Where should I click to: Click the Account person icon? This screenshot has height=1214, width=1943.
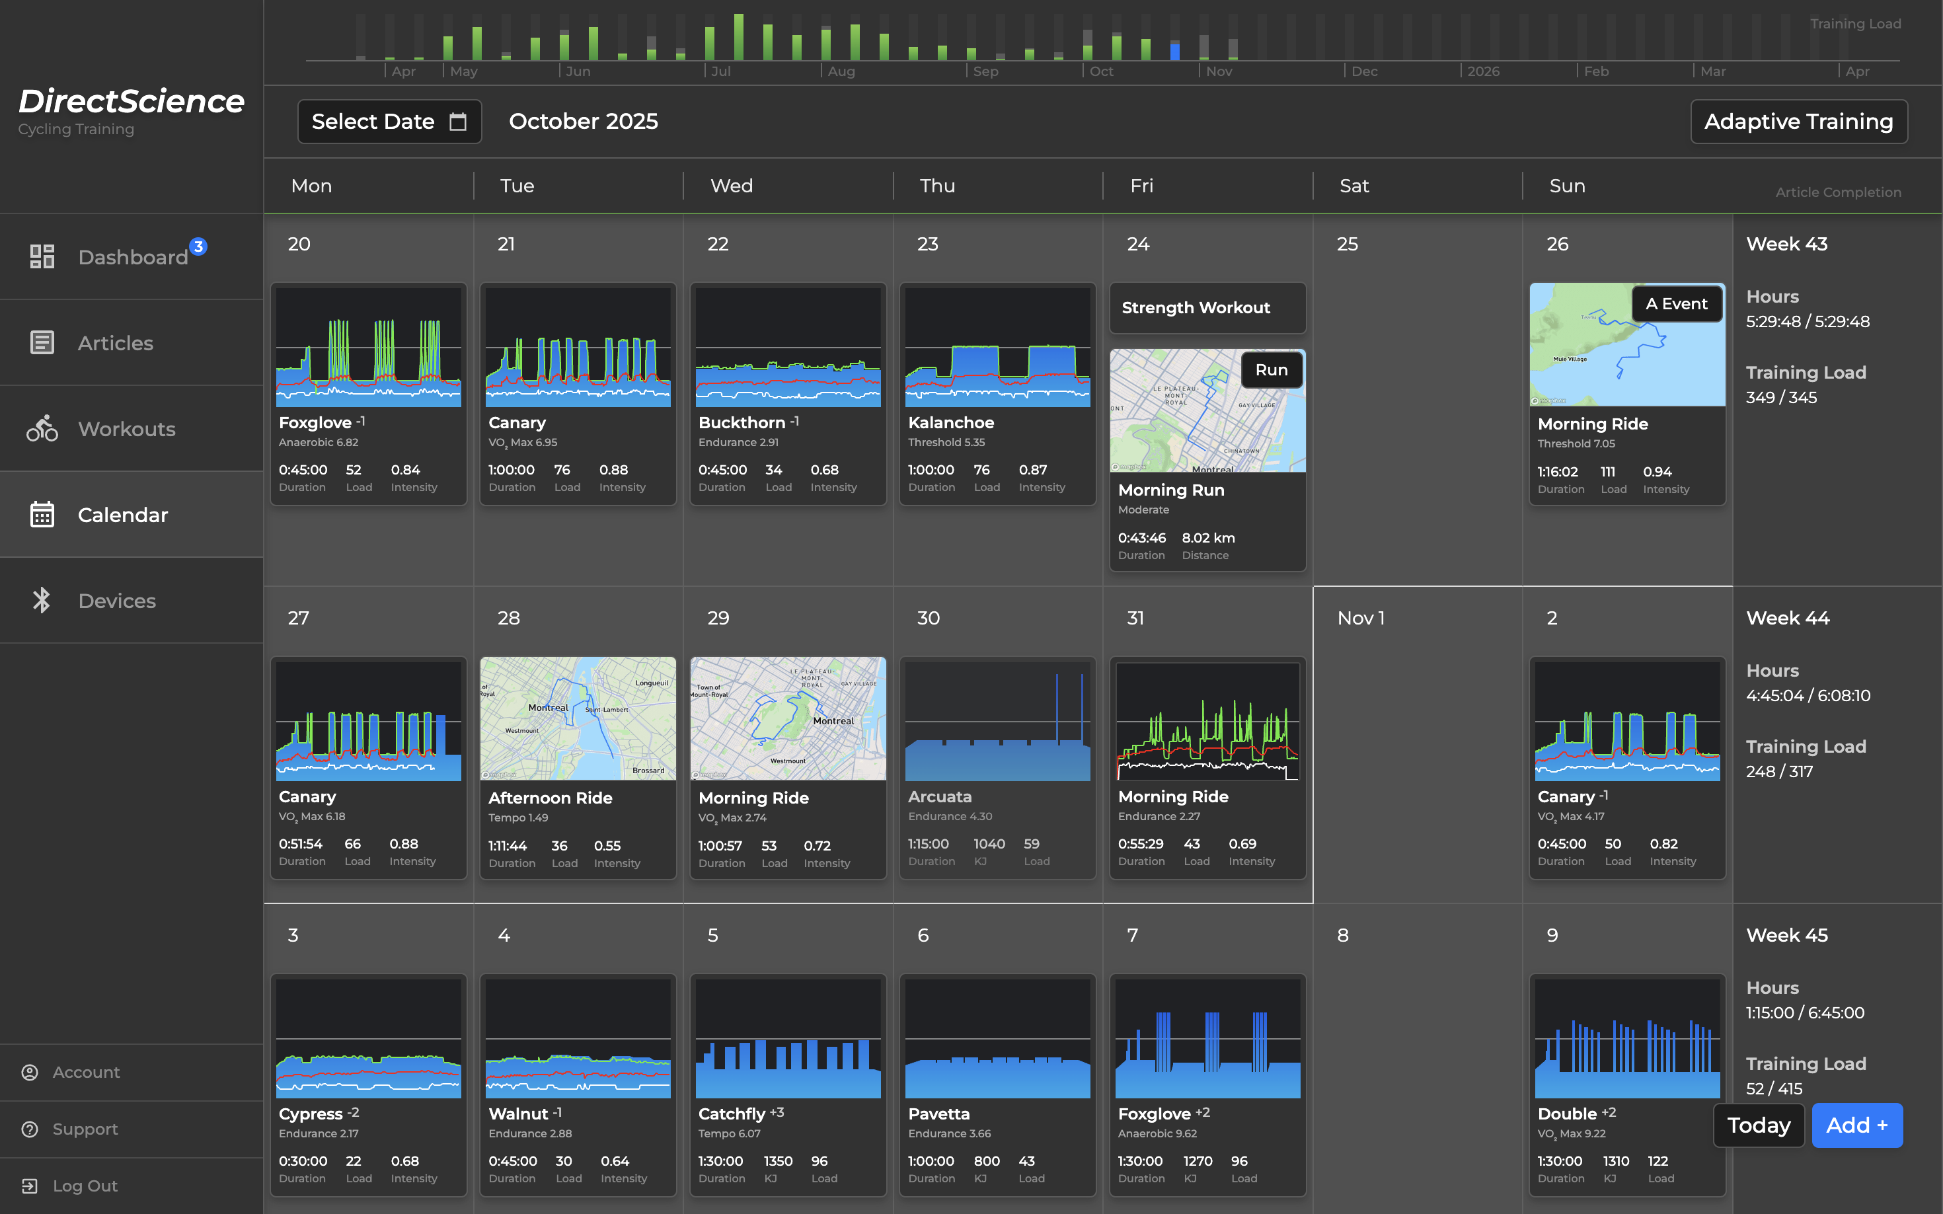point(30,1073)
